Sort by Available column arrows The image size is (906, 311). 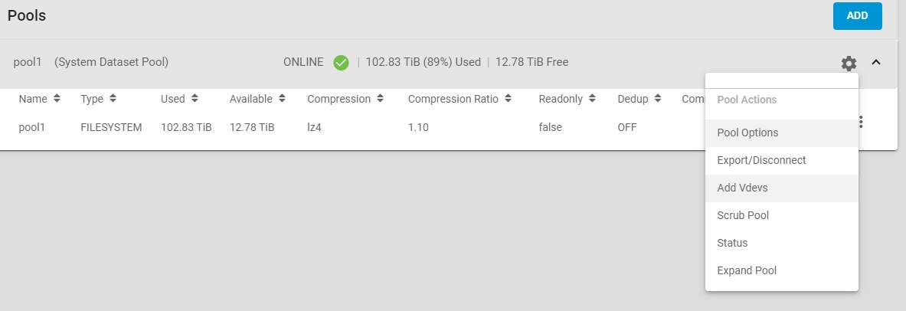click(x=283, y=99)
